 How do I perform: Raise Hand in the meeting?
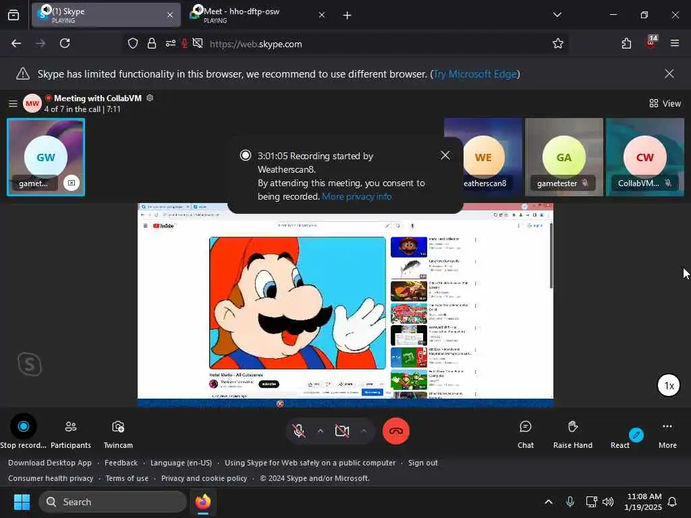(x=572, y=434)
